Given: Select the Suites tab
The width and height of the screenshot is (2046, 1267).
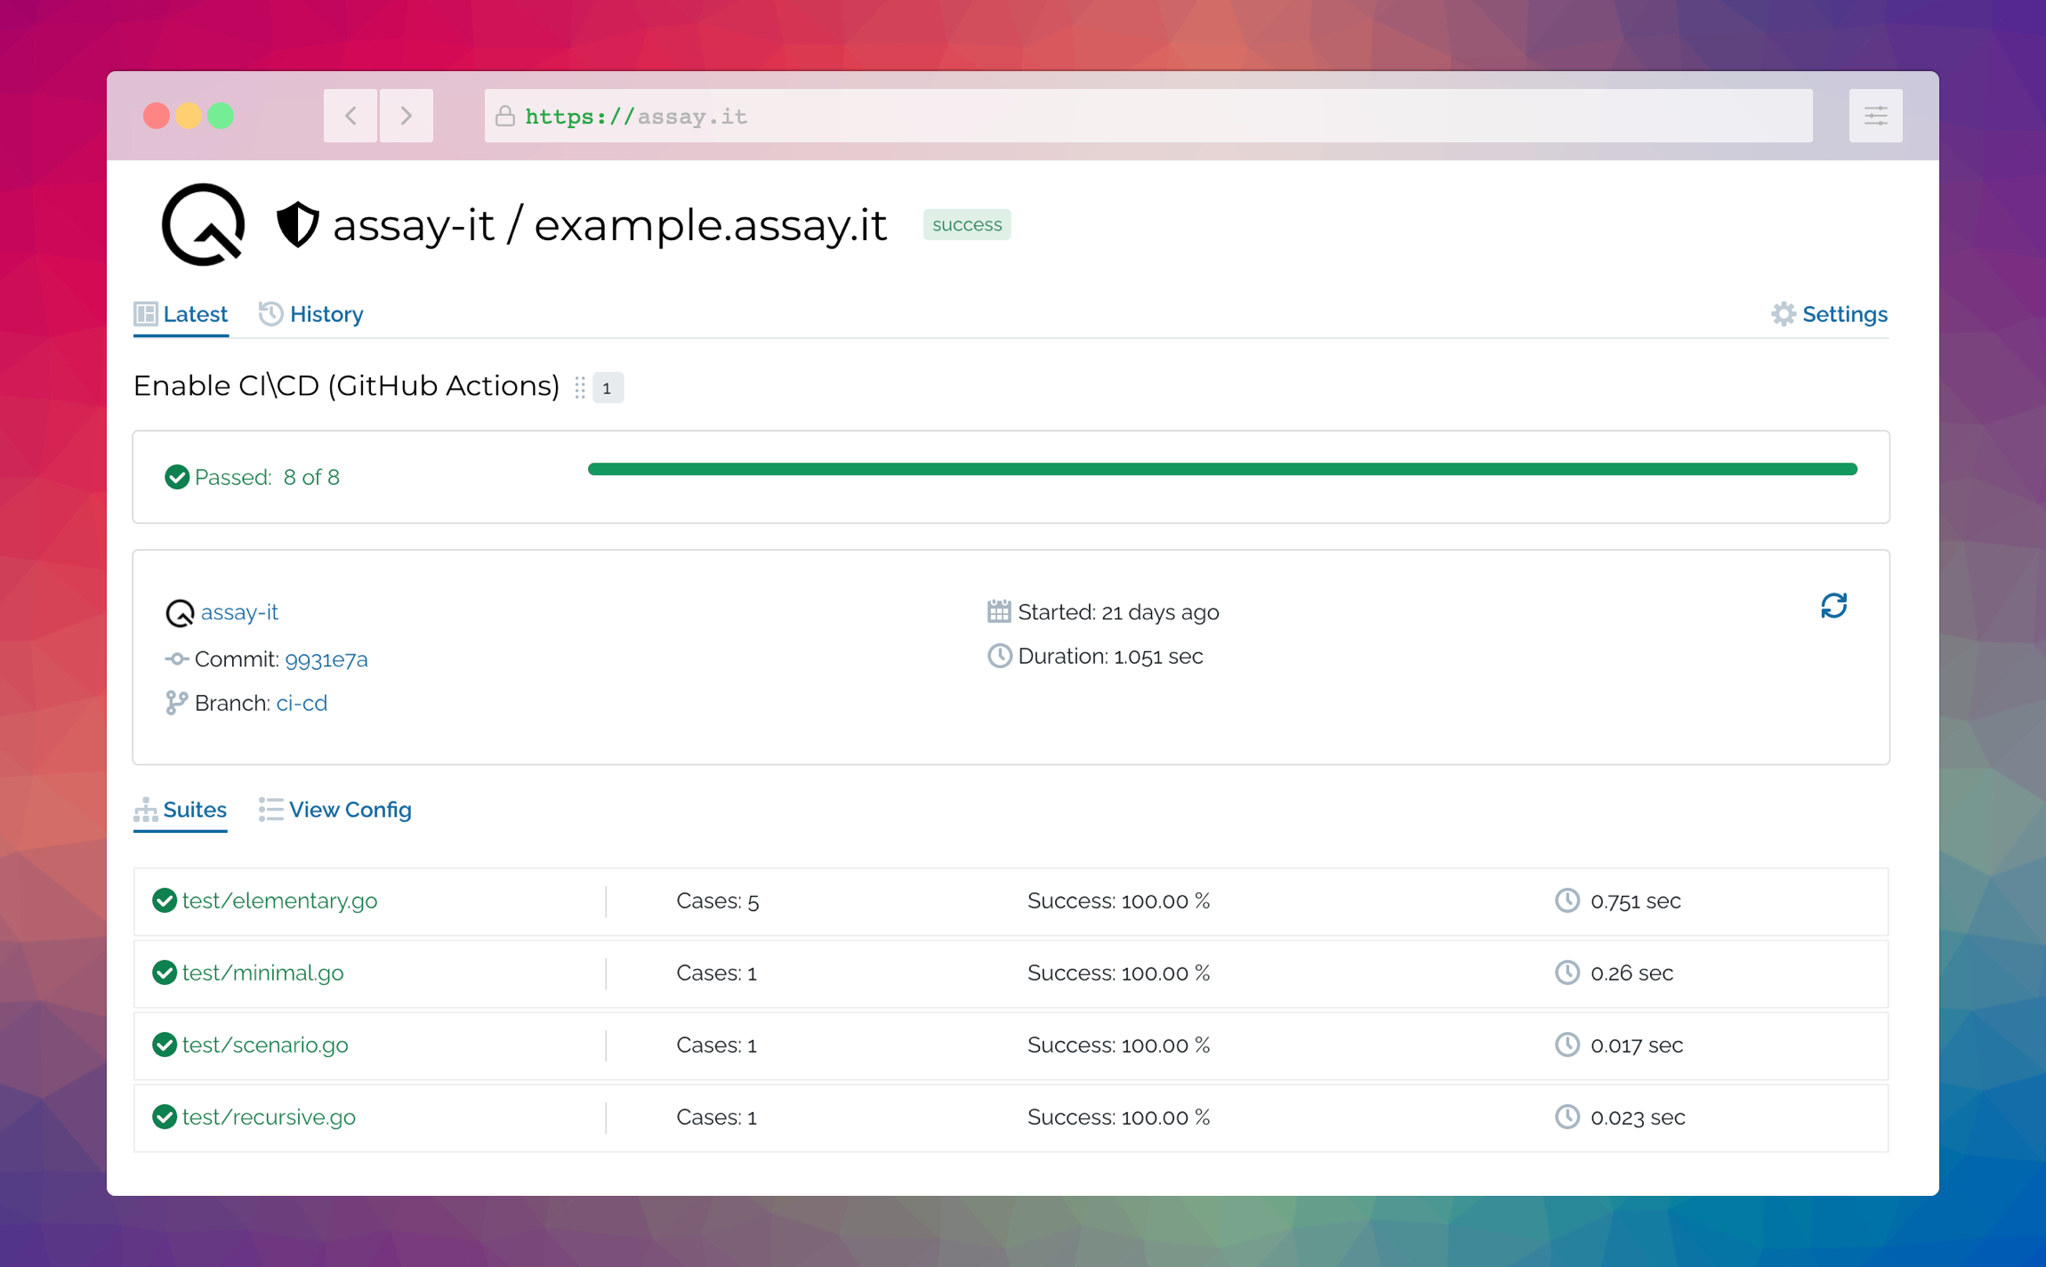Looking at the screenshot, I should coord(181,810).
